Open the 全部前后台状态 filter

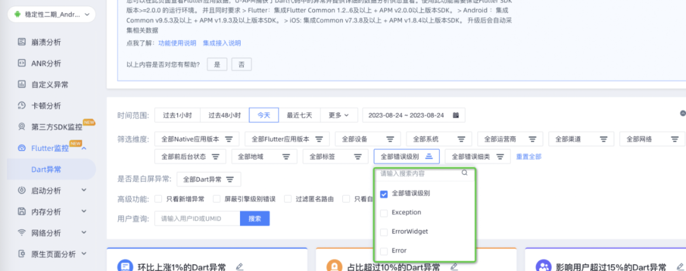pos(191,157)
